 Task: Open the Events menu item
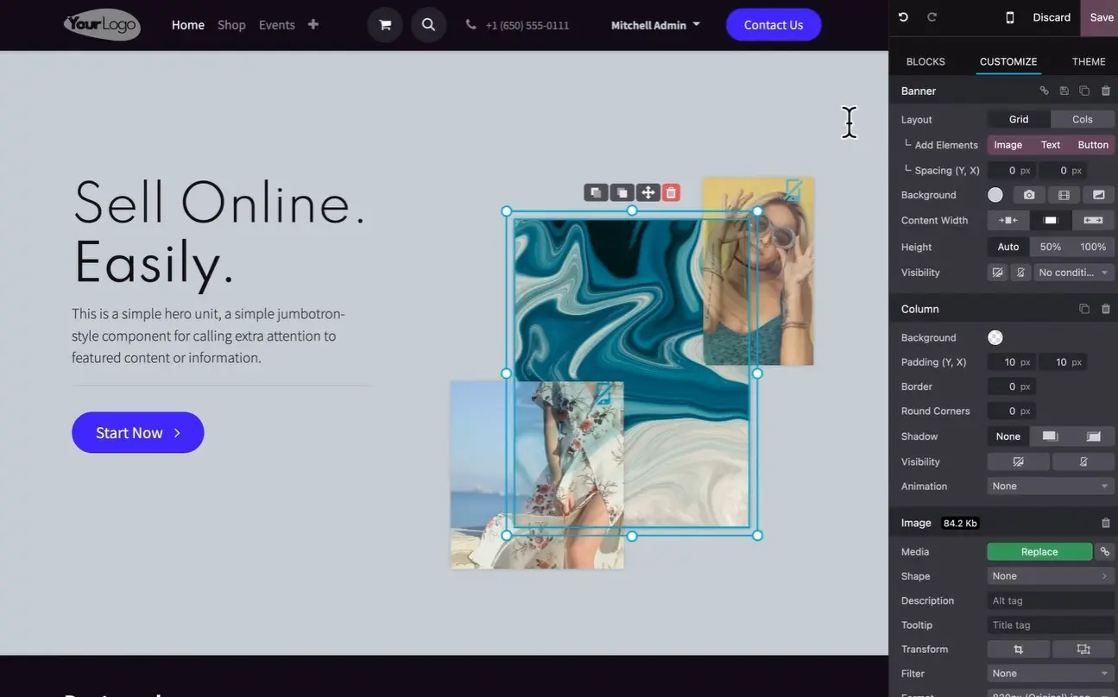click(x=277, y=25)
